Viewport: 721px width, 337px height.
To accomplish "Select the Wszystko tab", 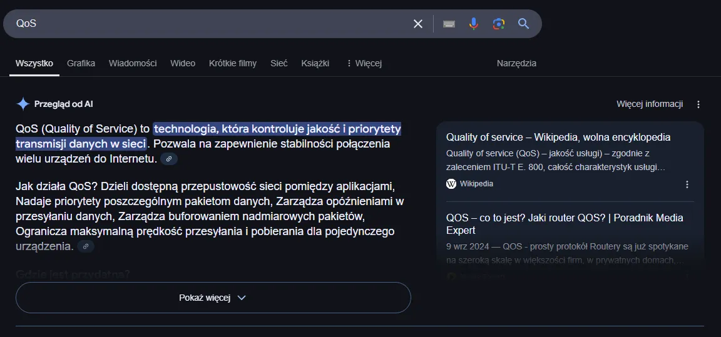I will click(34, 63).
